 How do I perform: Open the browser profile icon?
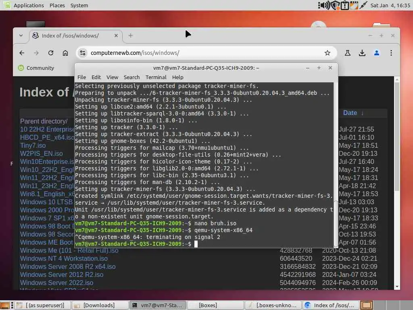377,53
